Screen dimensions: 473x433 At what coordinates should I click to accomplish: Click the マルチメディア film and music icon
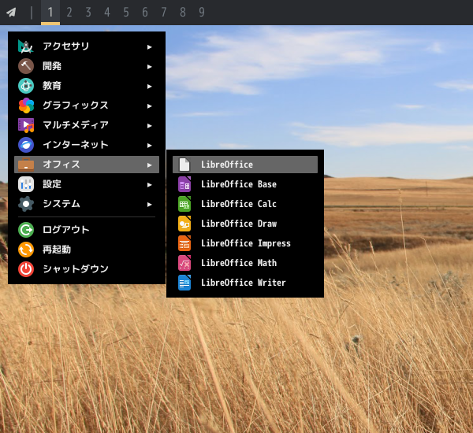(26, 125)
